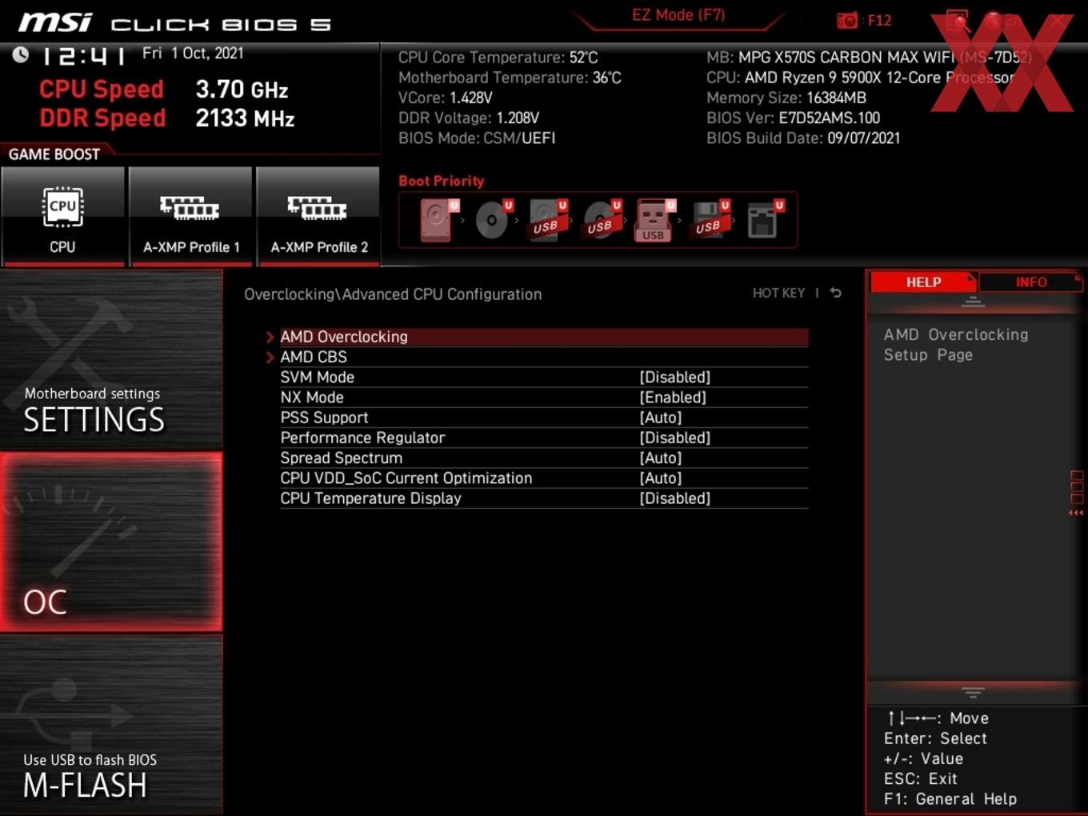Click the CPU Speed 3.70 GHz readout
The height and width of the screenshot is (816, 1088).
click(x=164, y=90)
